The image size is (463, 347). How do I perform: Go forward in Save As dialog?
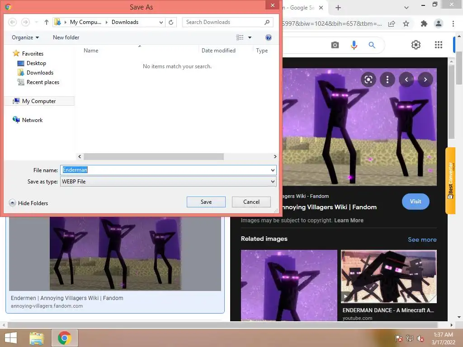pyautogui.click(x=25, y=22)
